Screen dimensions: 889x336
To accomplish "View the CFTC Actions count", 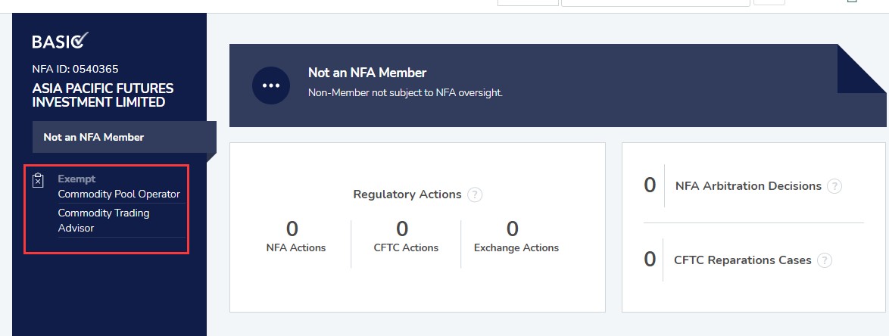I will point(402,229).
